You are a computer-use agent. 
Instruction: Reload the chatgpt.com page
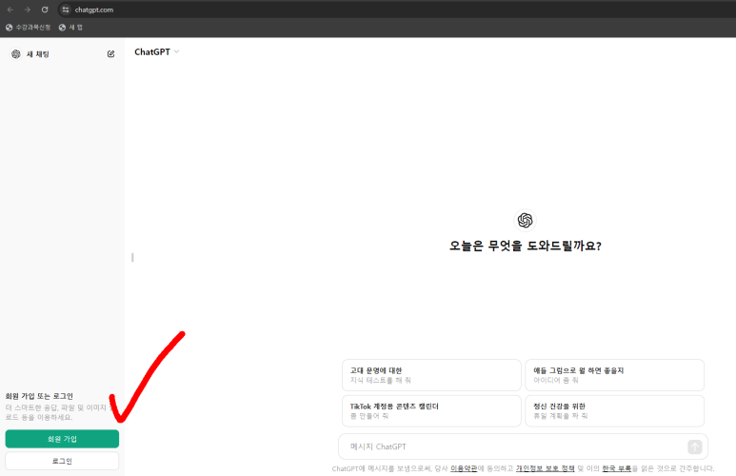click(x=45, y=10)
